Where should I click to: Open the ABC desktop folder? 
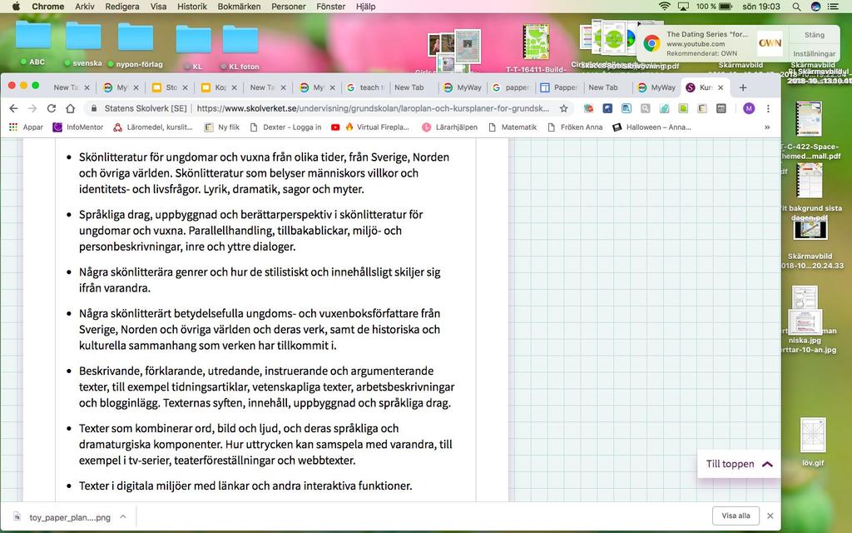[x=33, y=42]
